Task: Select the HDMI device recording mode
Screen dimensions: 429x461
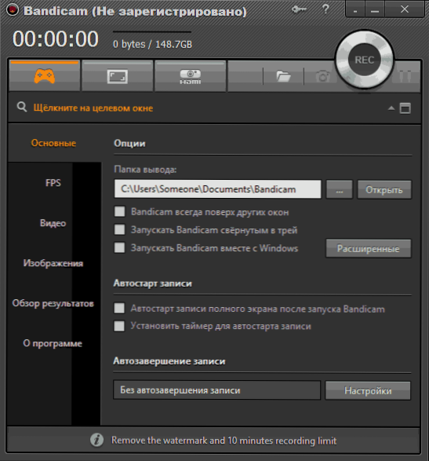Action: click(191, 76)
